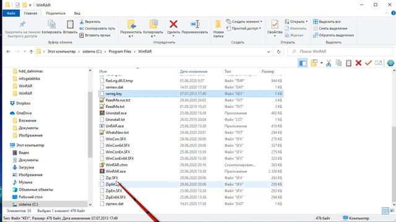Switch to details view icon in status bar
The height and width of the screenshot is (222, 396).
(385, 211)
